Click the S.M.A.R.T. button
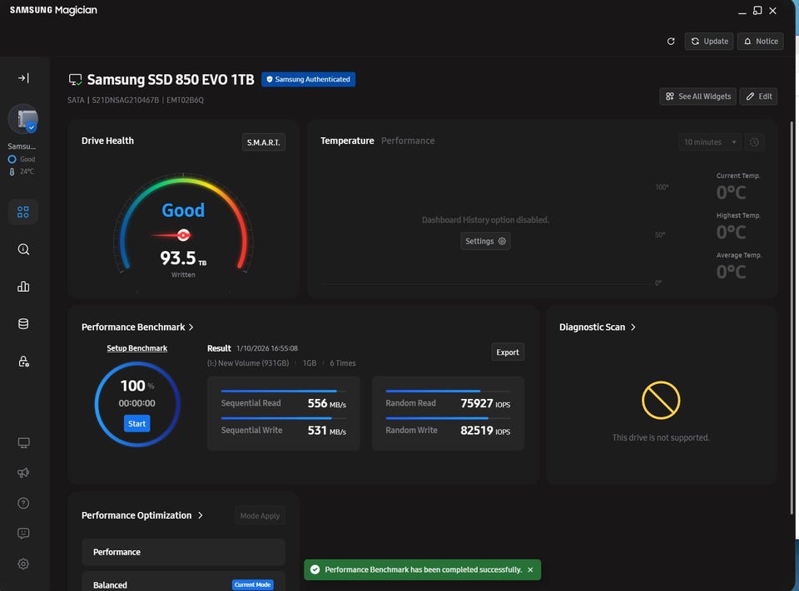799x591 pixels. pos(264,142)
